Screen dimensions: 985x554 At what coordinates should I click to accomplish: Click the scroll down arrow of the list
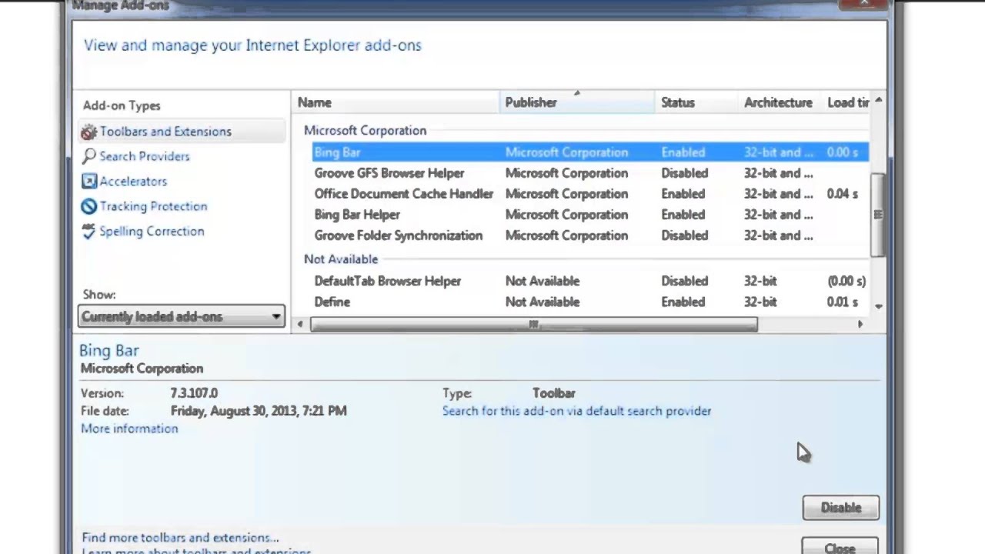tap(878, 306)
